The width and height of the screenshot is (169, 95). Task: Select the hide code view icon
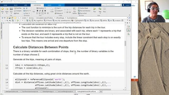[x=129, y=34]
